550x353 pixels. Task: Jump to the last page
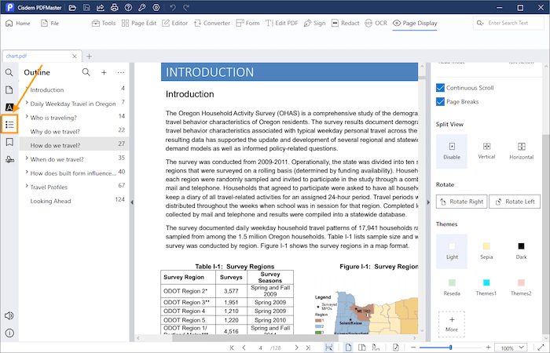pyautogui.click(x=308, y=348)
